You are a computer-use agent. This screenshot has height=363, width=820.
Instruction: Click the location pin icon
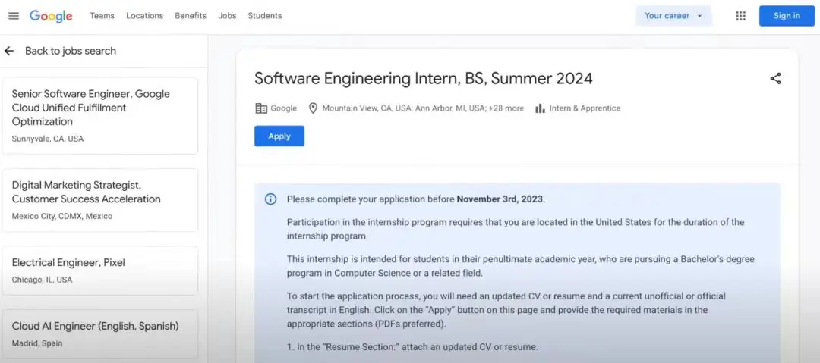313,108
